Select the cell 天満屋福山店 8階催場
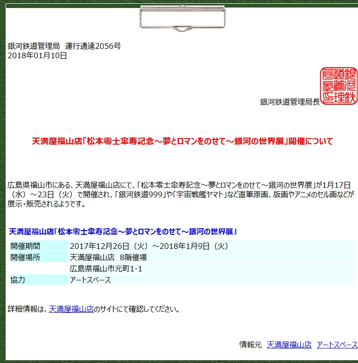Screen dimensions: 358x363 212,257
